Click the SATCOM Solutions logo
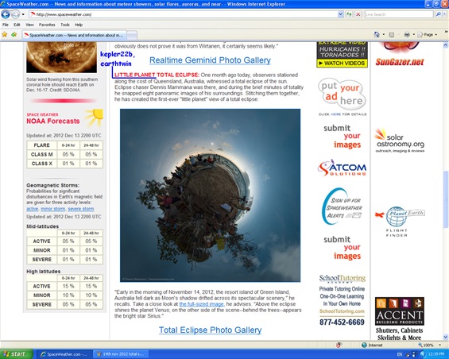 tap(342, 168)
